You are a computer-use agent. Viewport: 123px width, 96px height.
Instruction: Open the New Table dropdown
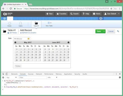pyautogui.click(x=49, y=24)
